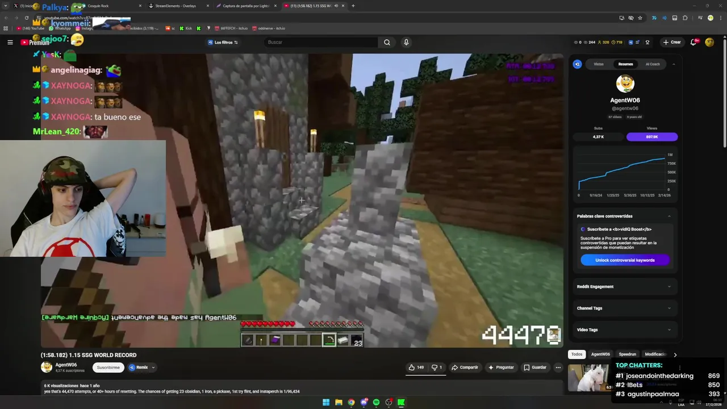Open Chrome three-dot menu
Viewport: 727px width, 409px height.
tap(720, 18)
